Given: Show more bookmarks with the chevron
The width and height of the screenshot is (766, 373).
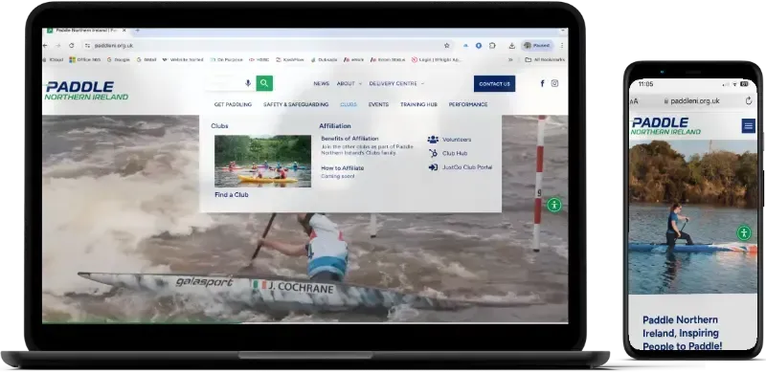Looking at the screenshot, I should coord(510,59).
